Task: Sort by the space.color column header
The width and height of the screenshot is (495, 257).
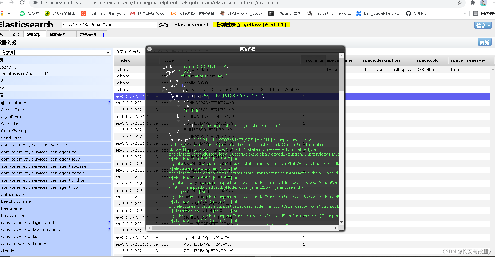Action: [x=432, y=60]
